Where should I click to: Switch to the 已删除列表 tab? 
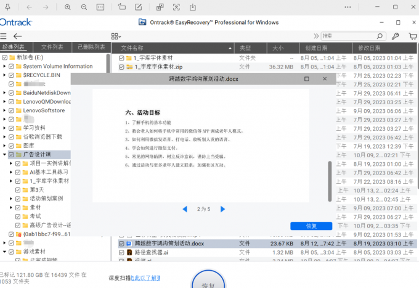tap(91, 47)
